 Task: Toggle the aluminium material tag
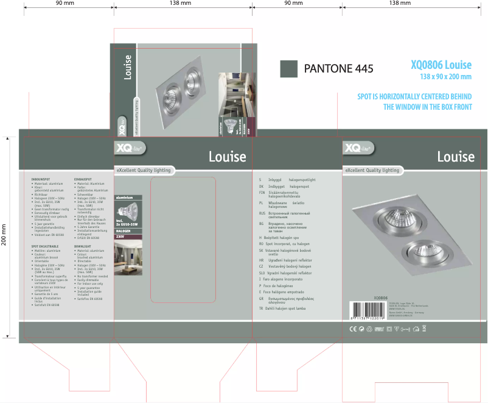tap(125, 198)
